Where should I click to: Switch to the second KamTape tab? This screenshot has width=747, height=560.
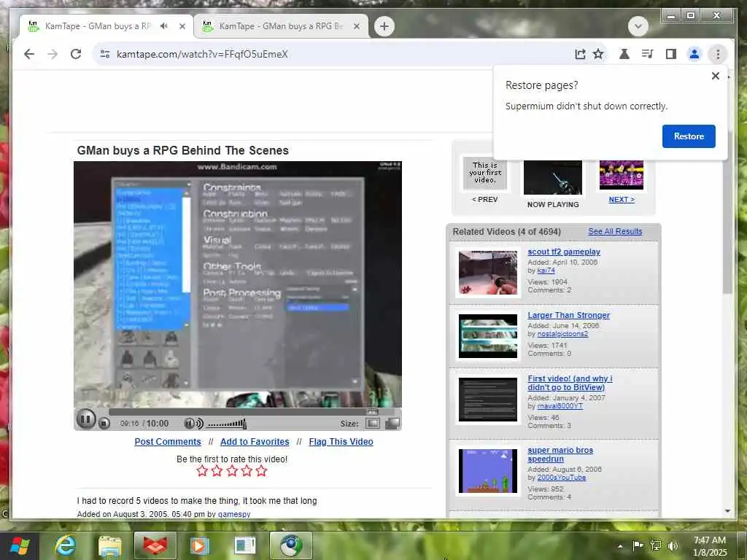coord(281,26)
